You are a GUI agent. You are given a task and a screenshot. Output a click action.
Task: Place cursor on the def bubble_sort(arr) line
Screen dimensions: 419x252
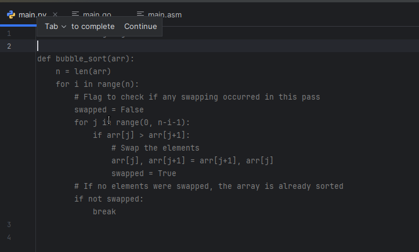86,59
